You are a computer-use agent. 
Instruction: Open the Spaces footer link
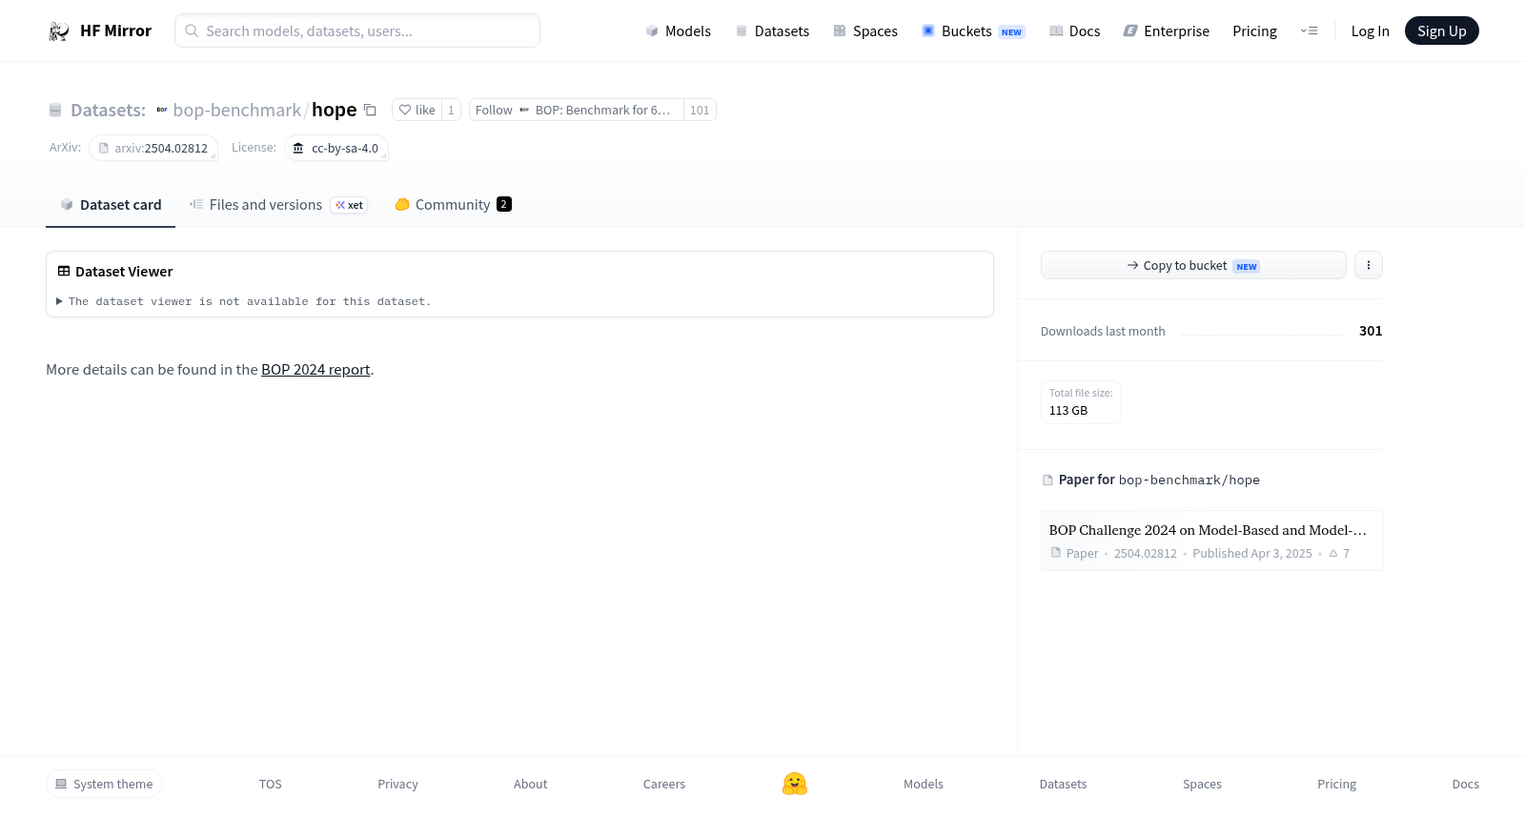[1202, 785]
